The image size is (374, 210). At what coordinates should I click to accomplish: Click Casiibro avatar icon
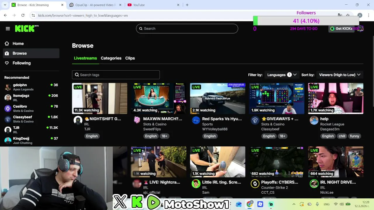pos(8,108)
